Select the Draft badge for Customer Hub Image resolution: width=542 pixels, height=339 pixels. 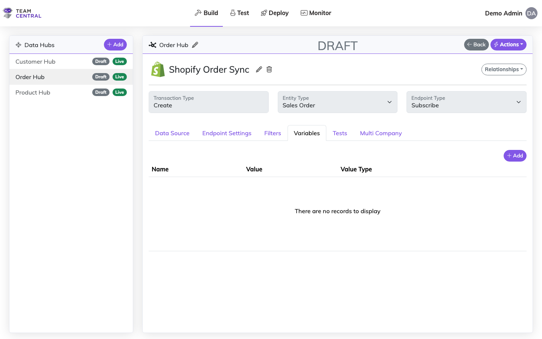(101, 61)
